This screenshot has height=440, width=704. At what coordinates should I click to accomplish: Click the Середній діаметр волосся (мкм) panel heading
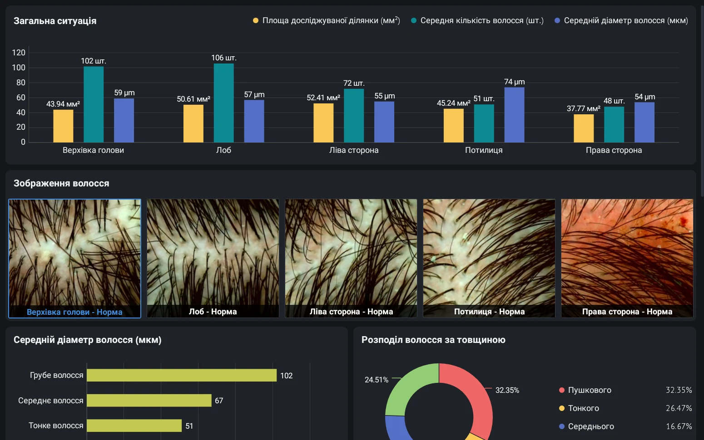pyautogui.click(x=88, y=340)
